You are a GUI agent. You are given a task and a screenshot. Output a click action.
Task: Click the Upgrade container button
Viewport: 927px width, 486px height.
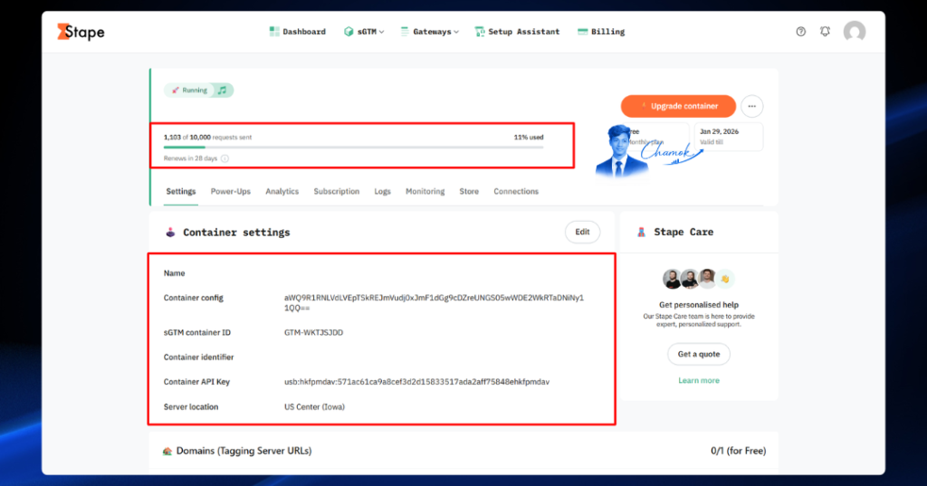[678, 107]
